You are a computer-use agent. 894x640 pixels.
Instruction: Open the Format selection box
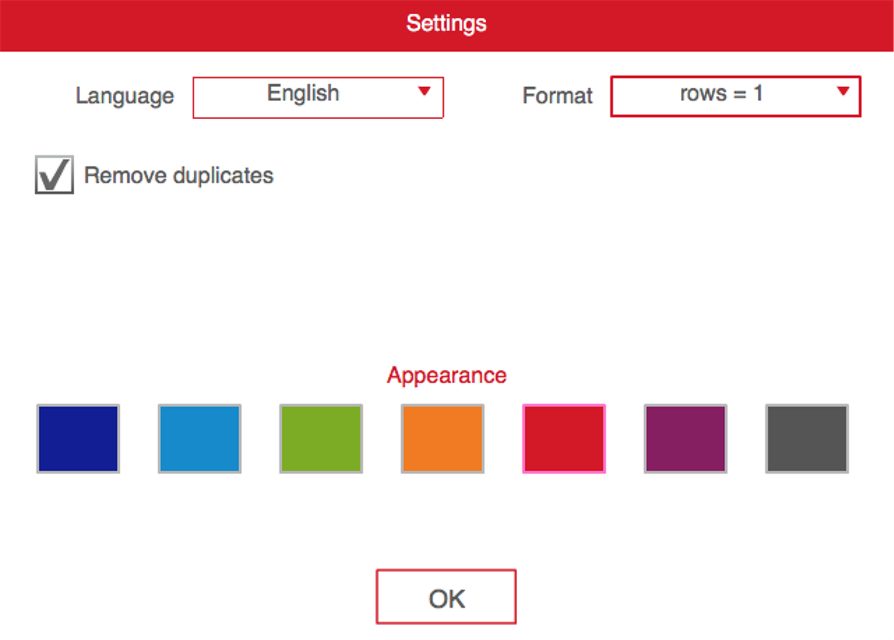[736, 97]
